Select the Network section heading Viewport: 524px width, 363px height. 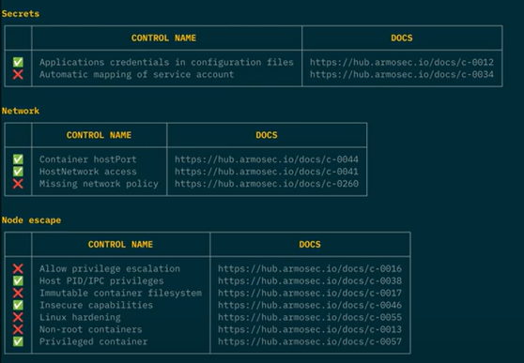click(x=21, y=111)
